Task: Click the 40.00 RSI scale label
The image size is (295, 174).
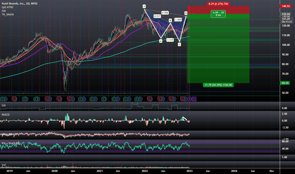Action: click(285, 149)
